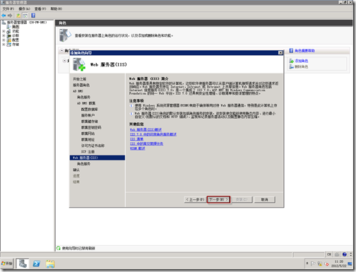The image size is (356, 272).
Task: Open the WSRM 概述 link
Action: pyautogui.click(x=138, y=148)
